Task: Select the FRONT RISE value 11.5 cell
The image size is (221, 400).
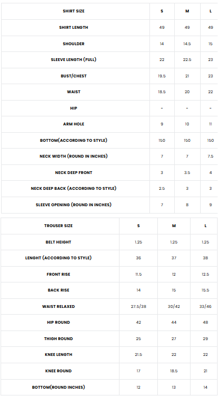Action: 139,275
